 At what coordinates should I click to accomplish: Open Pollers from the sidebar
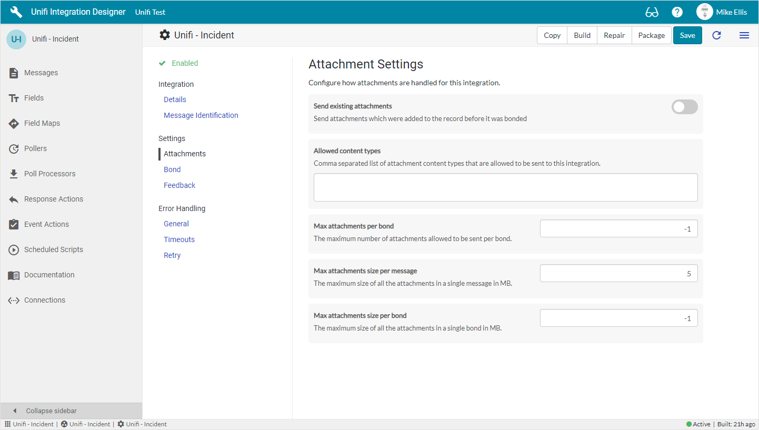click(x=35, y=148)
